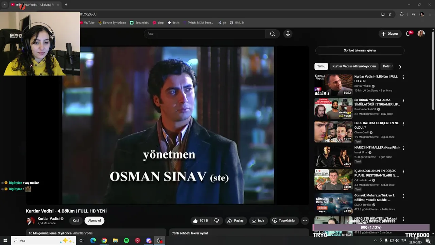Open options for Gümrük Muhafaza video

[404, 196]
